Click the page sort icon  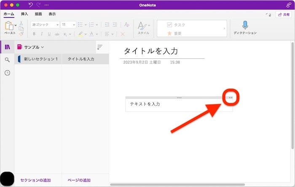[x=100, y=47]
